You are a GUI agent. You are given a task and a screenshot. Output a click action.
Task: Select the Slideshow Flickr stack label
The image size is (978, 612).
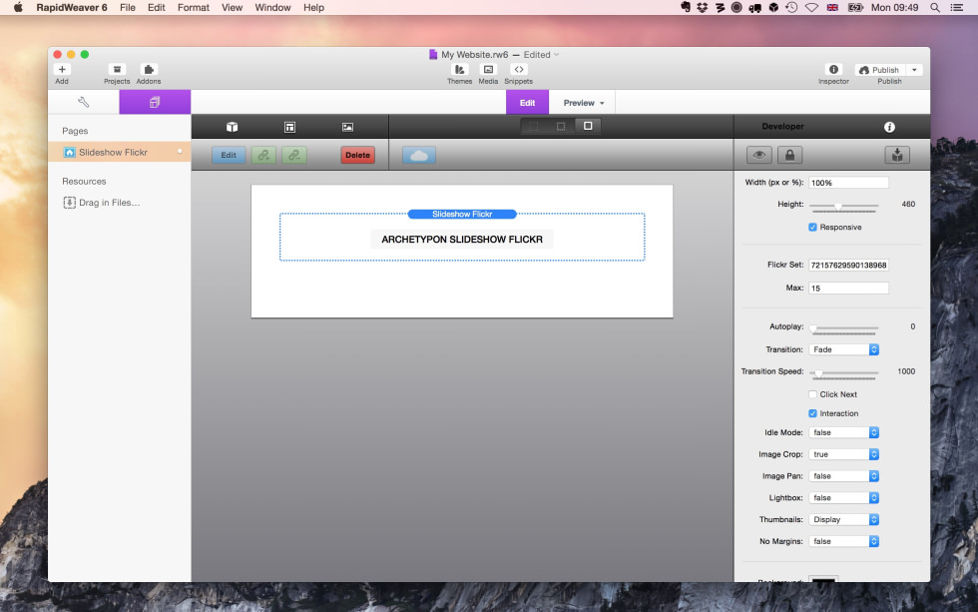[x=462, y=214]
